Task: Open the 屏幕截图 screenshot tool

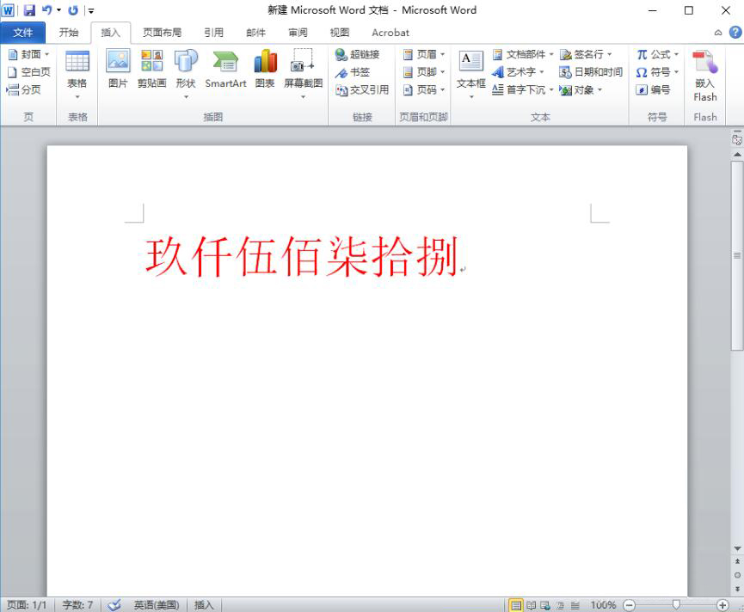Action: pos(304,75)
